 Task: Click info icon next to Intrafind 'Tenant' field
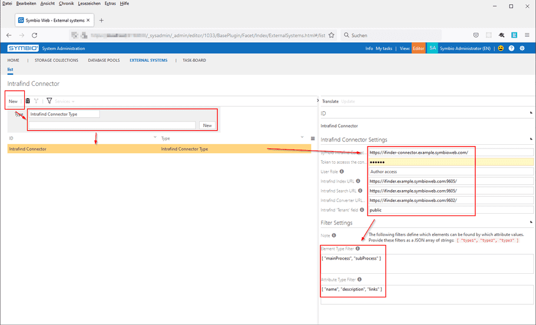tap(362, 210)
